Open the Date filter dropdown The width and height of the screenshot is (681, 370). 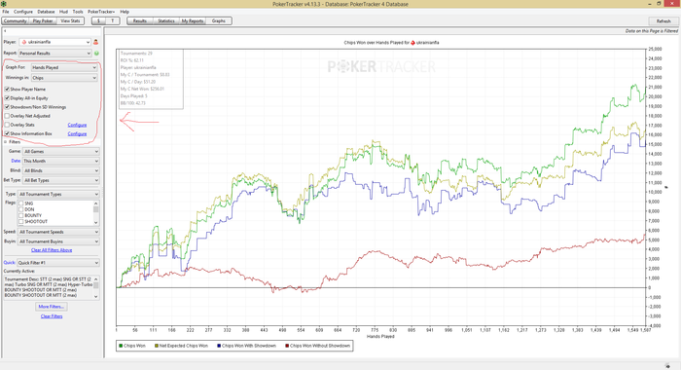click(60, 161)
